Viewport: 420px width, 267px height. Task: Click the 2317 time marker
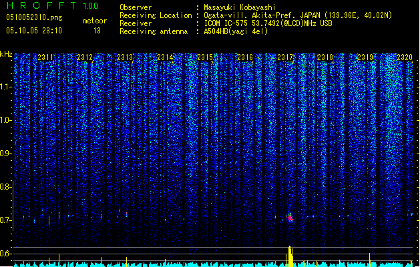pos(285,57)
